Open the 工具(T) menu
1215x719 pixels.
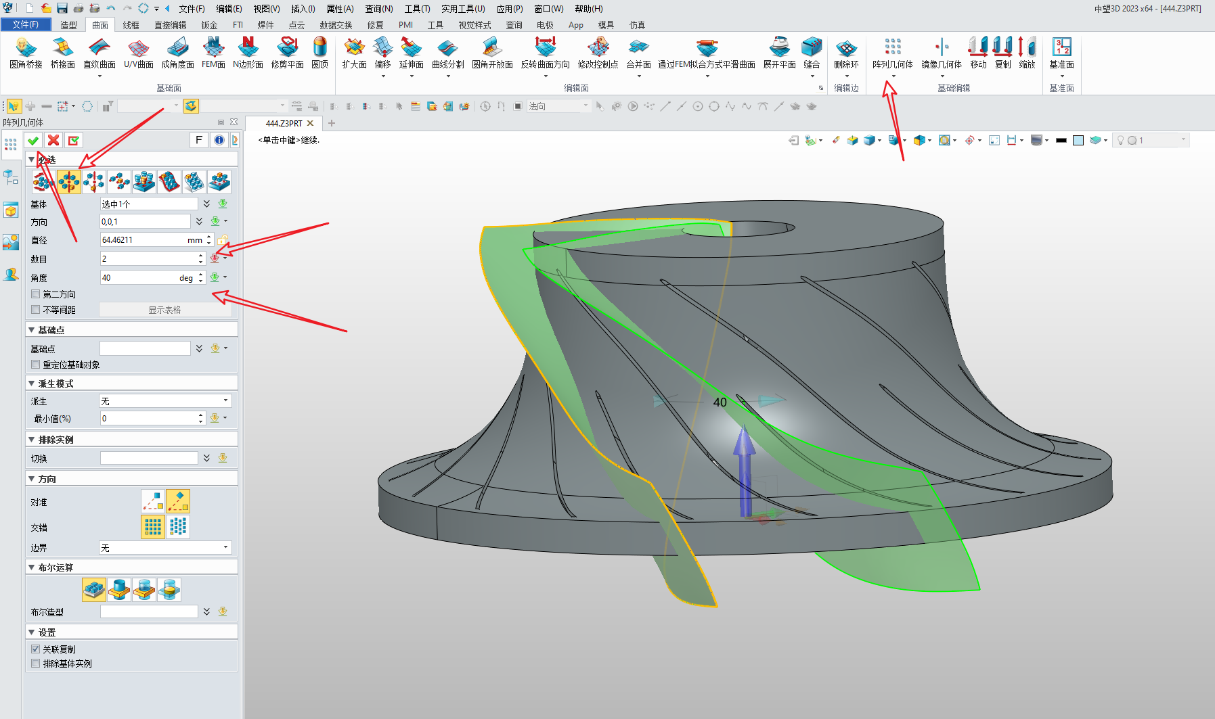(x=417, y=9)
